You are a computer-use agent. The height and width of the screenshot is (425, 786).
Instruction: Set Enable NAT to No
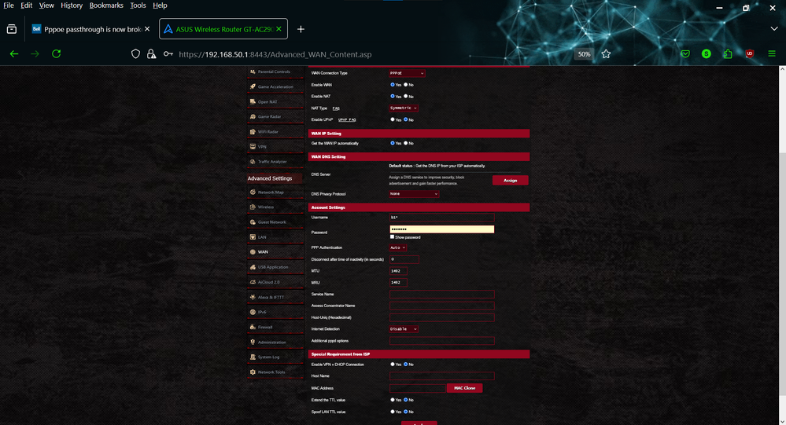(405, 96)
